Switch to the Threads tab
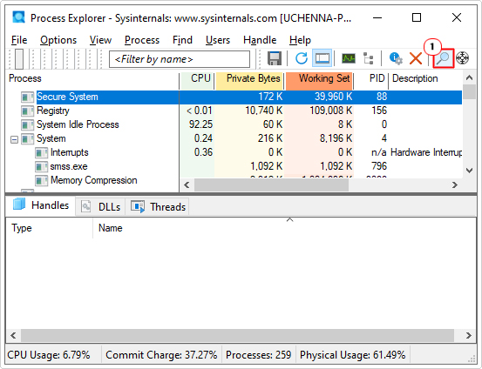The width and height of the screenshot is (482, 369). [158, 207]
